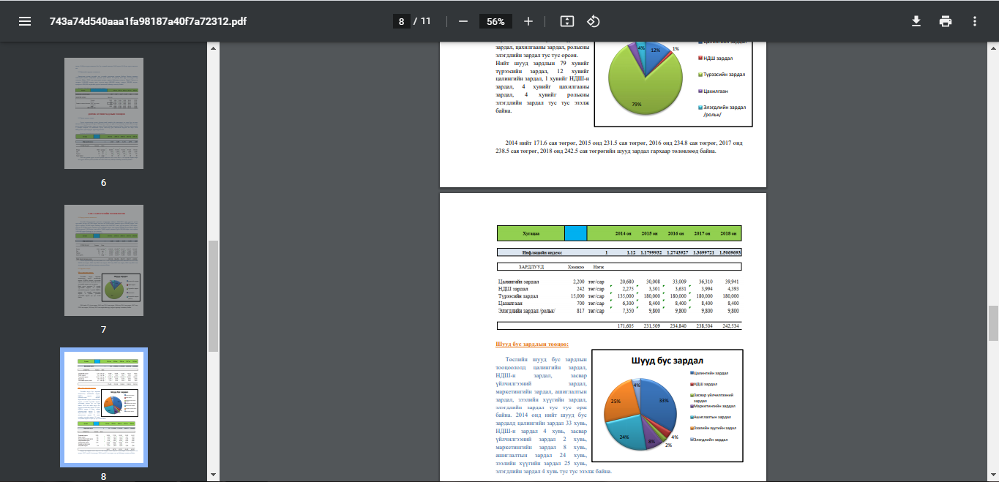Viewport: 999px width, 482px height.
Task: Click the thumbnail sidebar scrollbar handle
Action: coord(213,296)
